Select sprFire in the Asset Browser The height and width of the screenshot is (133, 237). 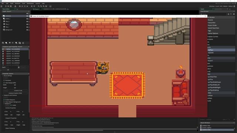210,79
